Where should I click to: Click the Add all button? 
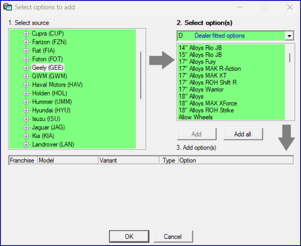click(243, 134)
